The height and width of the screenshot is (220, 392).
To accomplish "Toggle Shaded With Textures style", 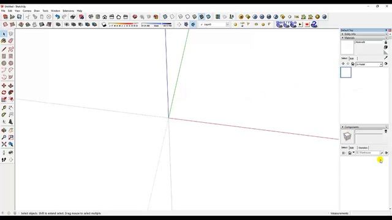I will tap(202, 16).
